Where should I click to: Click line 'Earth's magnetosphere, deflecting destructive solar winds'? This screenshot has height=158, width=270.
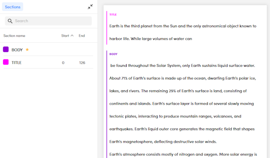click(163, 142)
